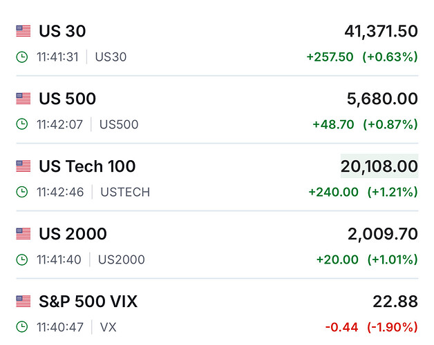This screenshot has height=345, width=434.
Task: Open the US 500 index link
Action: 67,99
